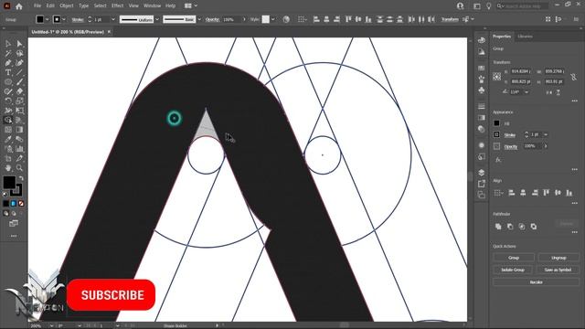Select the Zoom tool
The width and height of the screenshot is (585, 329).
[19, 168]
